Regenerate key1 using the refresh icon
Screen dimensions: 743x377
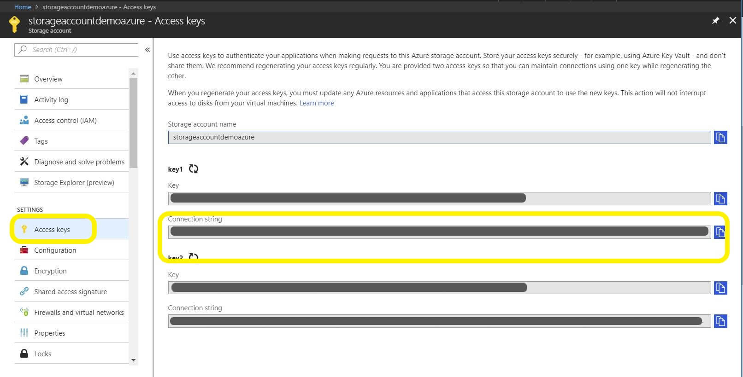click(194, 169)
